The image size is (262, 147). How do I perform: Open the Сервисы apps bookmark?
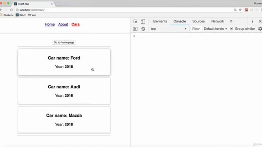(x=7, y=15)
